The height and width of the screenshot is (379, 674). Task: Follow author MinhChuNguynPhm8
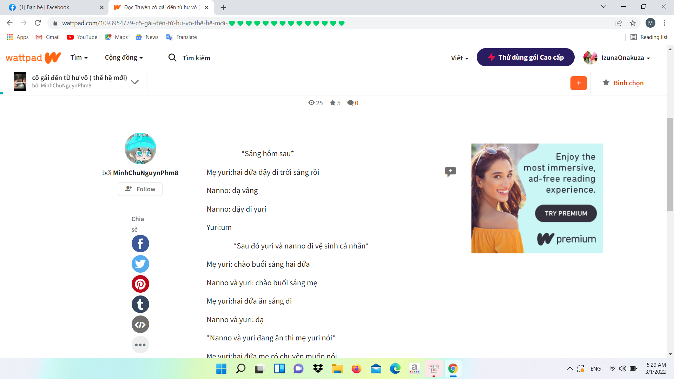tap(140, 189)
